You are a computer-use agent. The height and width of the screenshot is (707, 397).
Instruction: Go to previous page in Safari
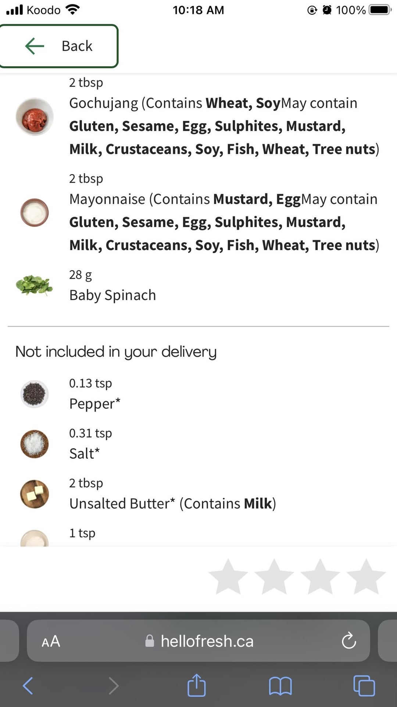tap(28, 686)
